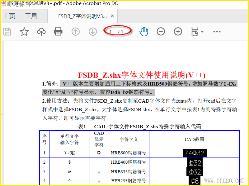Viewport: 249px width, 186px height.
Task: Click the save file icon
Action: [7, 32]
